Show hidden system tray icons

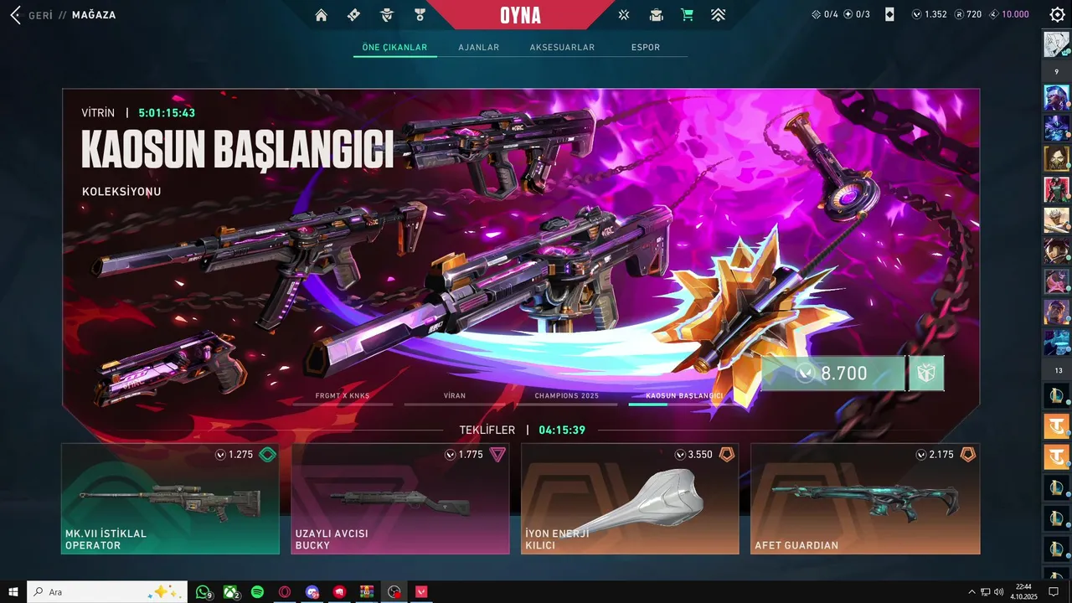(x=971, y=592)
